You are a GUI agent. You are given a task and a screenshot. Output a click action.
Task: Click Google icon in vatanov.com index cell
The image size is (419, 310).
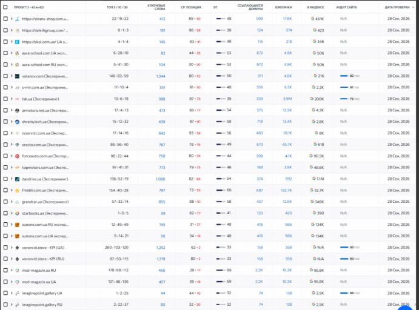315,76
